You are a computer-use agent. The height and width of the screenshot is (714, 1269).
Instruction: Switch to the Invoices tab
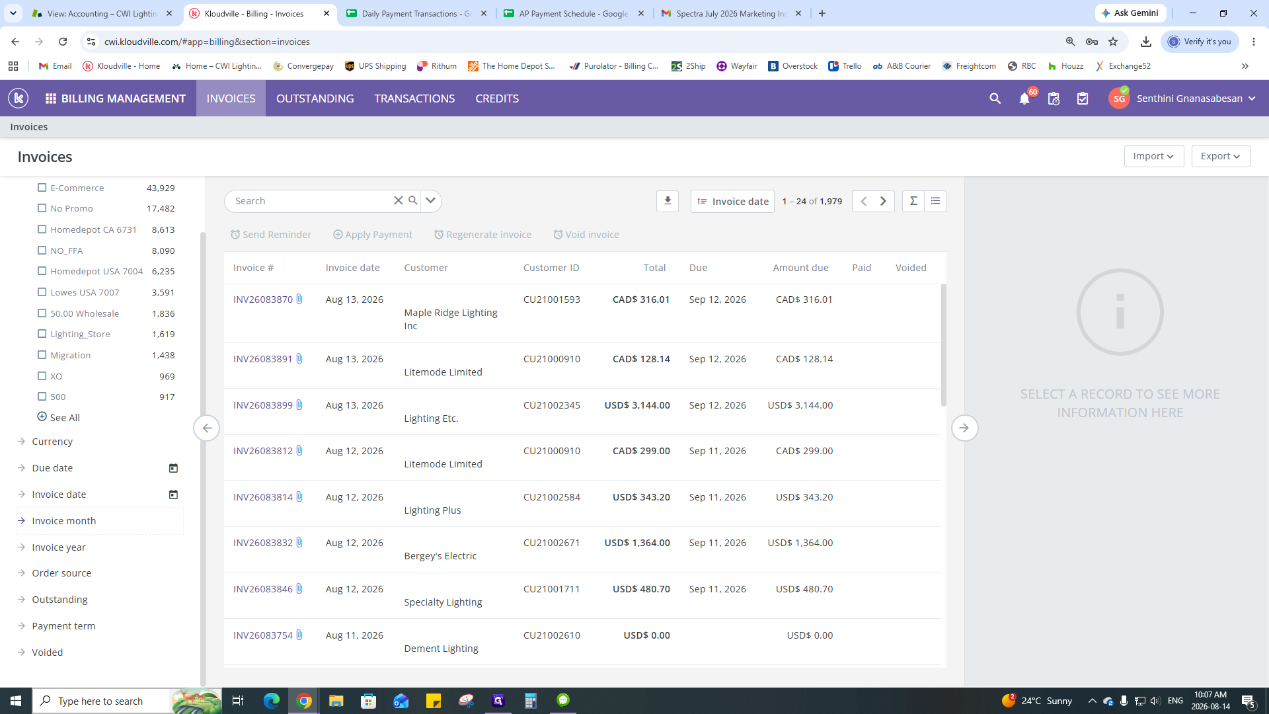(231, 99)
